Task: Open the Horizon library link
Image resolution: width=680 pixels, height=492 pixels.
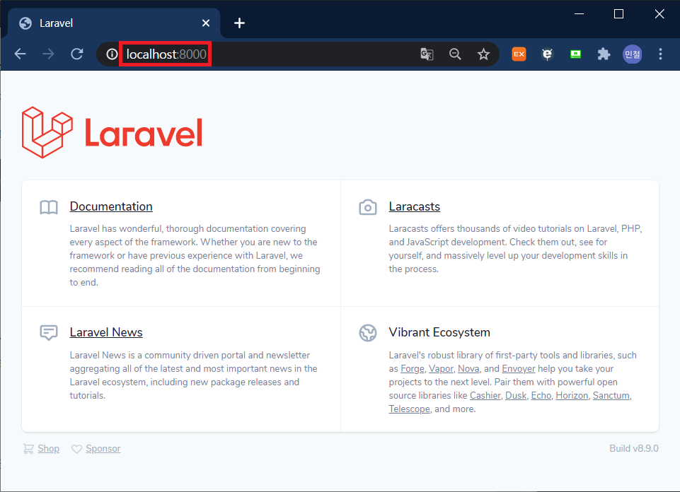Action: coord(572,395)
